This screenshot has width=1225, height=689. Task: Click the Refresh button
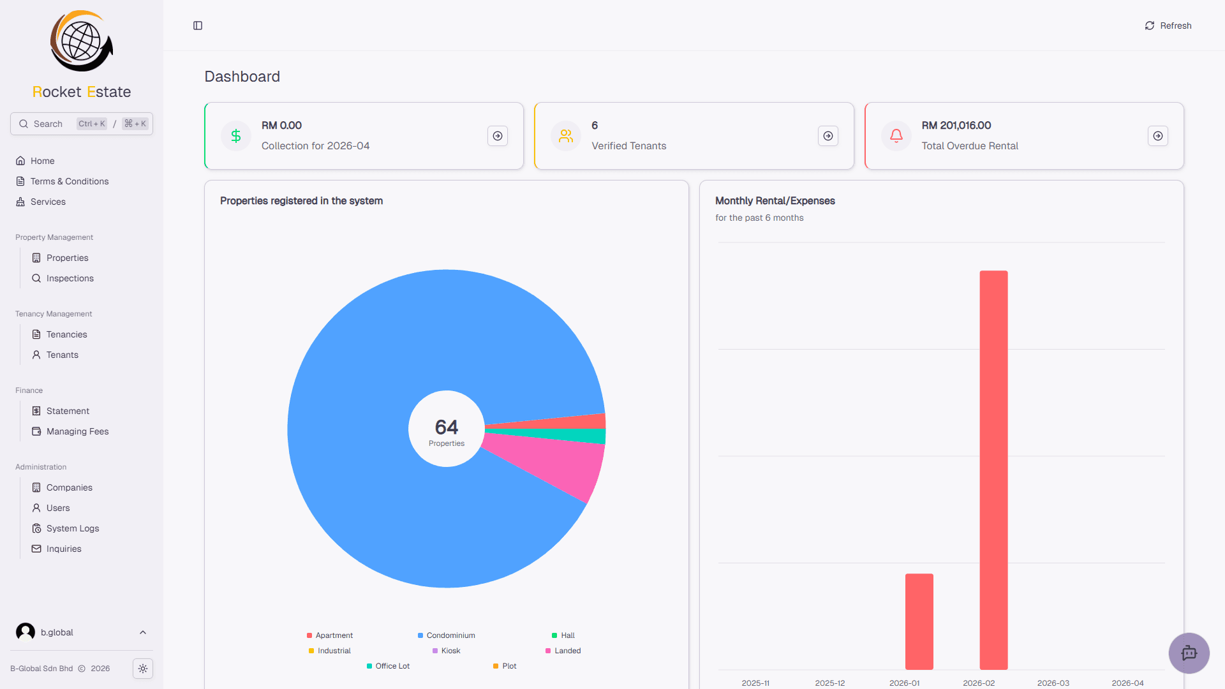(x=1168, y=26)
